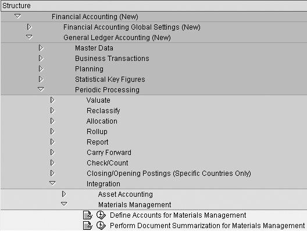Viewport: 307px width, 231px height.
Task: Collapse the Integration node arrow
Action: (x=52, y=183)
